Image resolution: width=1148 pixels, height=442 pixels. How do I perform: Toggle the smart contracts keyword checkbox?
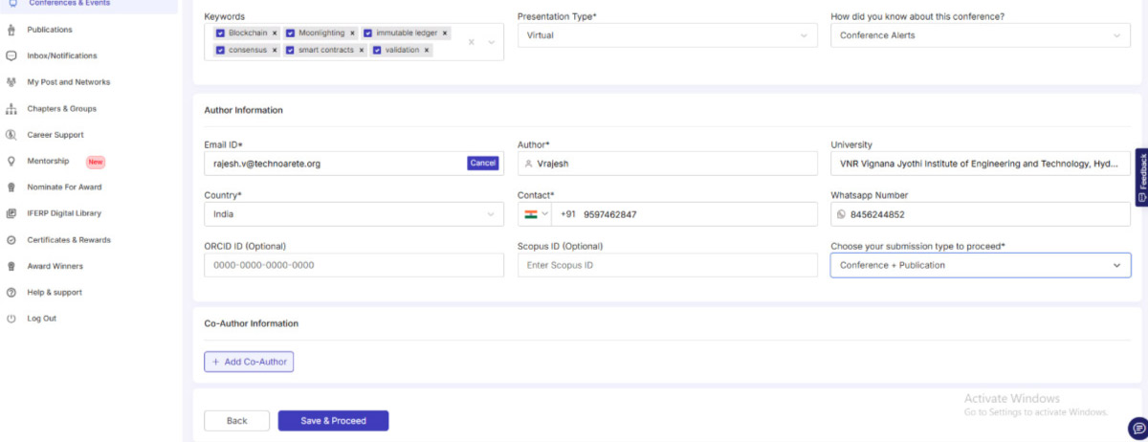(290, 50)
